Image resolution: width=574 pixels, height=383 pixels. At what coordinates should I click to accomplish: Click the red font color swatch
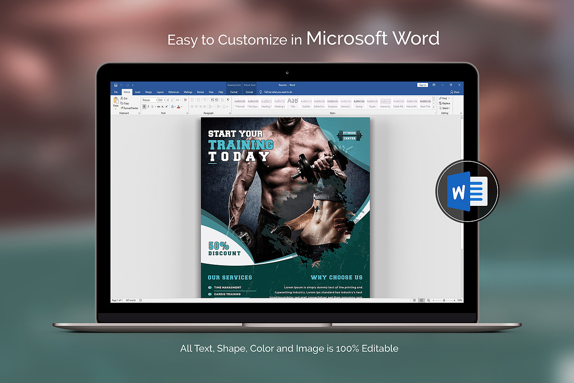(x=178, y=107)
